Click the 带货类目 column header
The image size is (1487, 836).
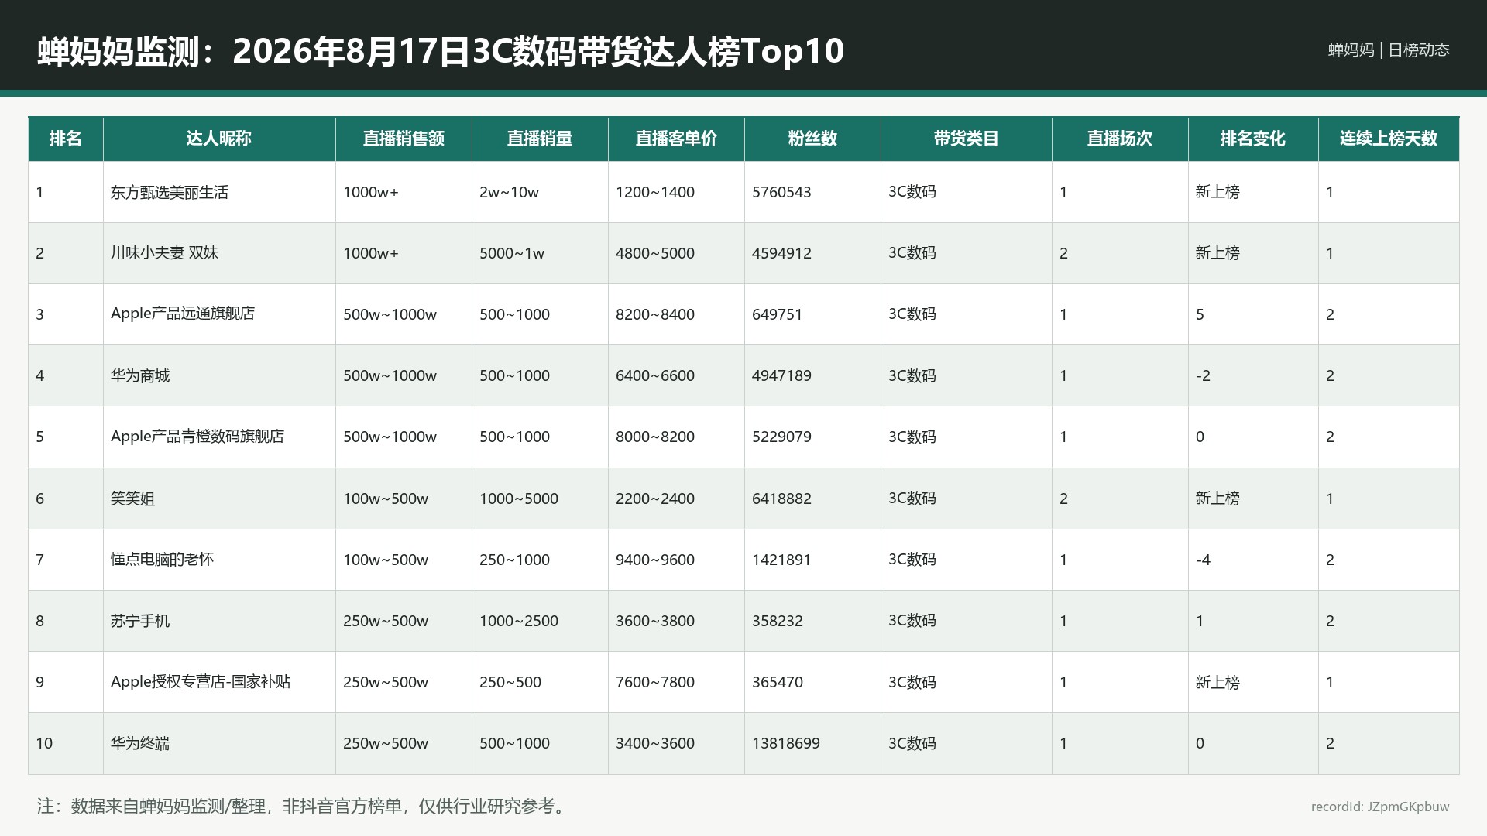pyautogui.click(x=966, y=139)
